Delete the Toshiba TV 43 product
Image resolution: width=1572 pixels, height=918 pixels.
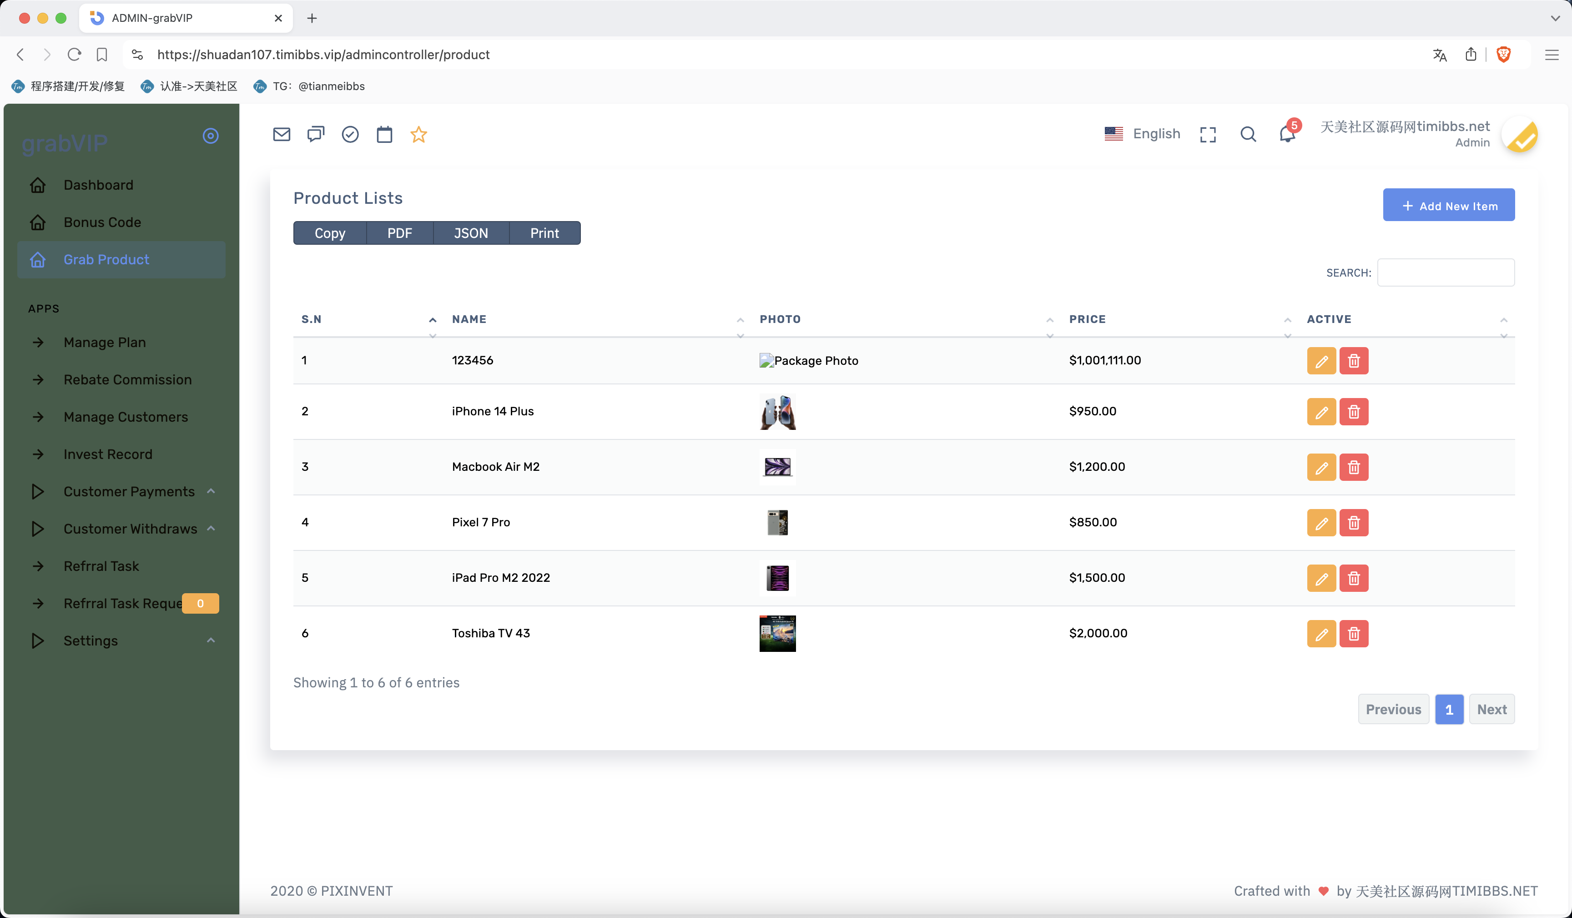pyautogui.click(x=1353, y=634)
